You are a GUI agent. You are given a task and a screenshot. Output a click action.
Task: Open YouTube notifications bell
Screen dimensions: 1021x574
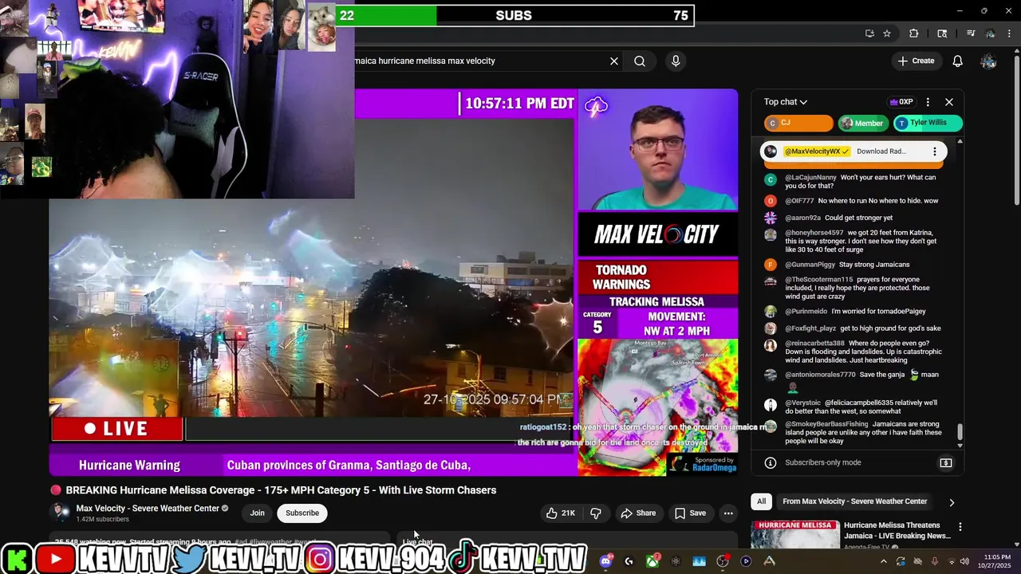pos(958,61)
